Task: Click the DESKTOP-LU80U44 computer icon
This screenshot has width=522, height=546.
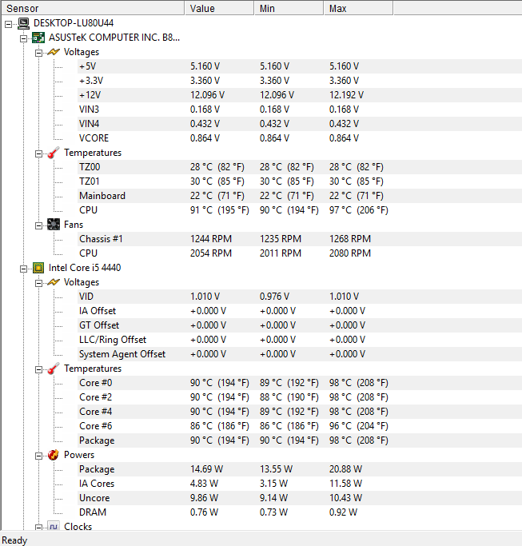Action: 24,23
